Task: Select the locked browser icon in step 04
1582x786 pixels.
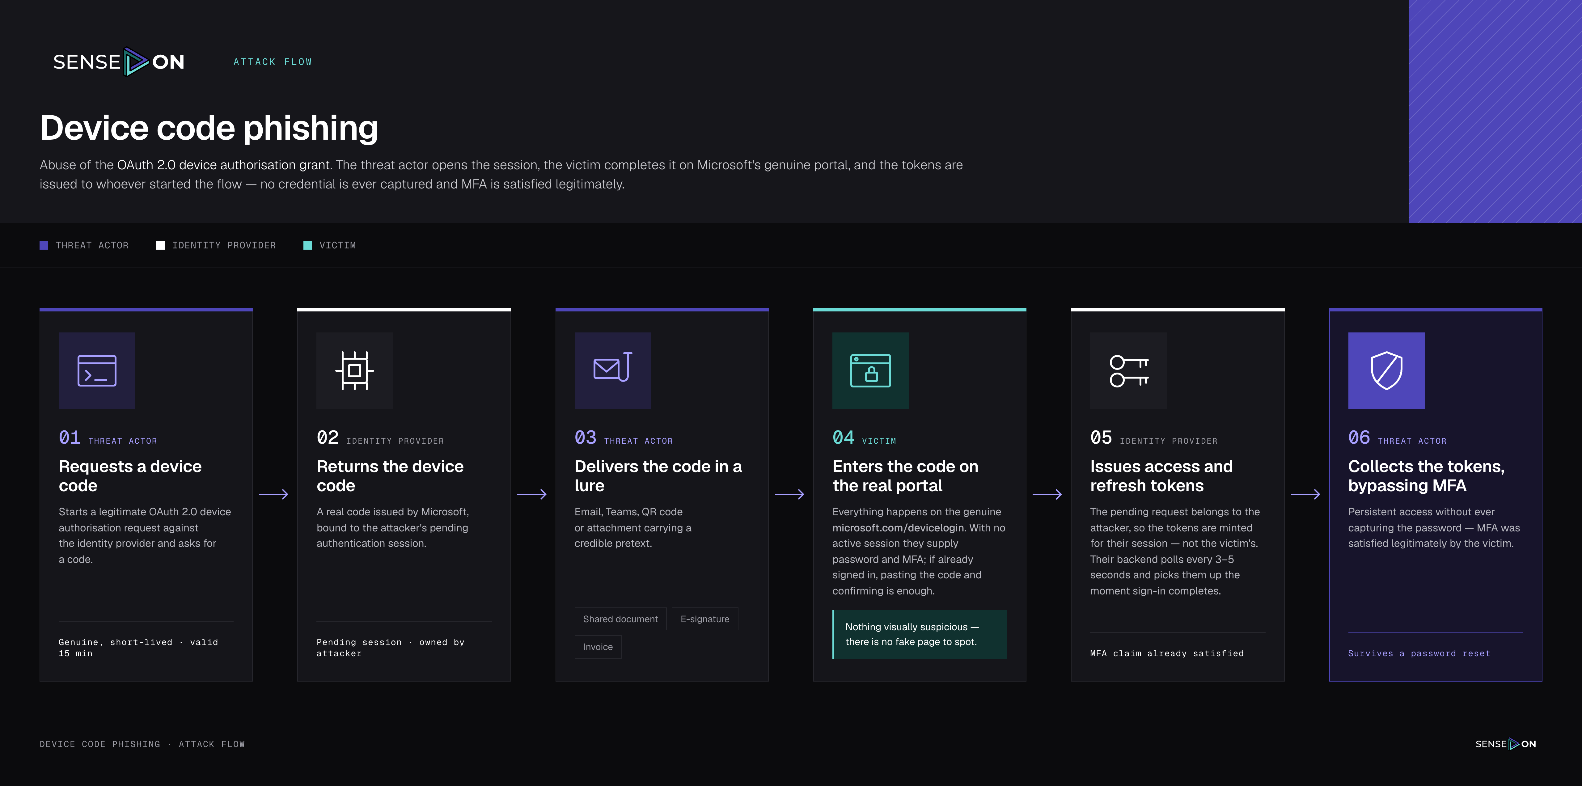Action: click(870, 371)
